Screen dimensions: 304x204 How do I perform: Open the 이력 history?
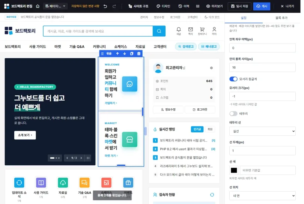184,6
